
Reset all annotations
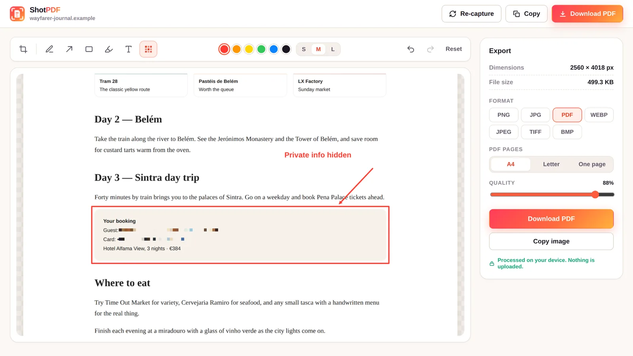point(454,49)
